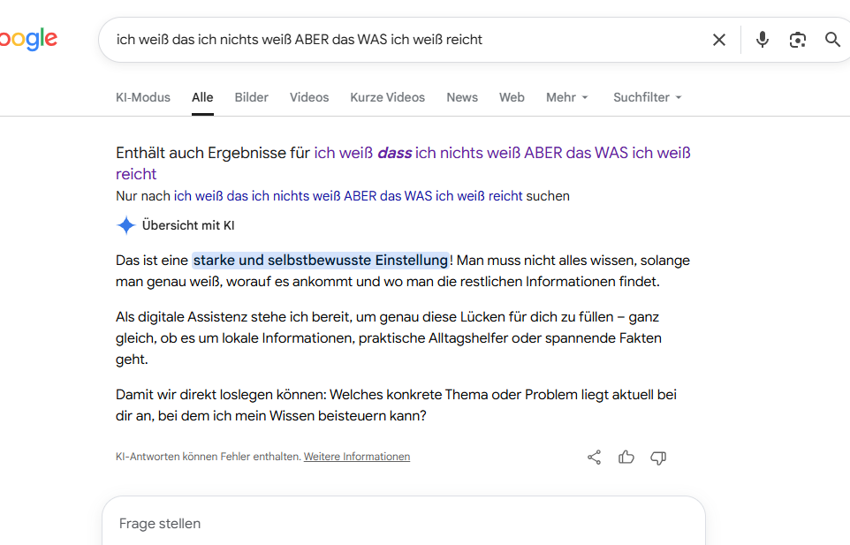Clear the search query with the X icon
This screenshot has height=545, width=850.
pyautogui.click(x=719, y=40)
